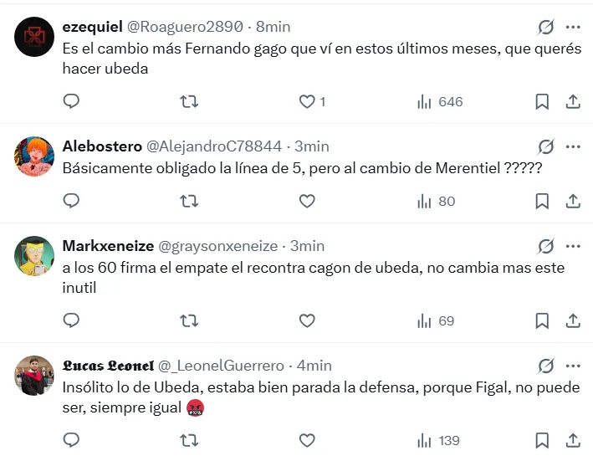Like ezequiel's tweet with 1 like
This screenshot has width=593, height=461.
point(308,101)
